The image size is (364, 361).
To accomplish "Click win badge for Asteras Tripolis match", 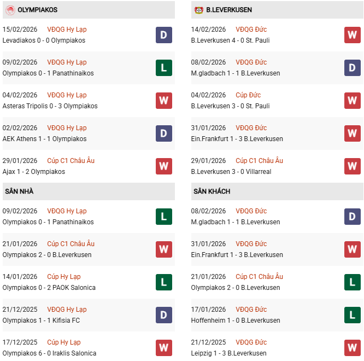I will coord(164,101).
